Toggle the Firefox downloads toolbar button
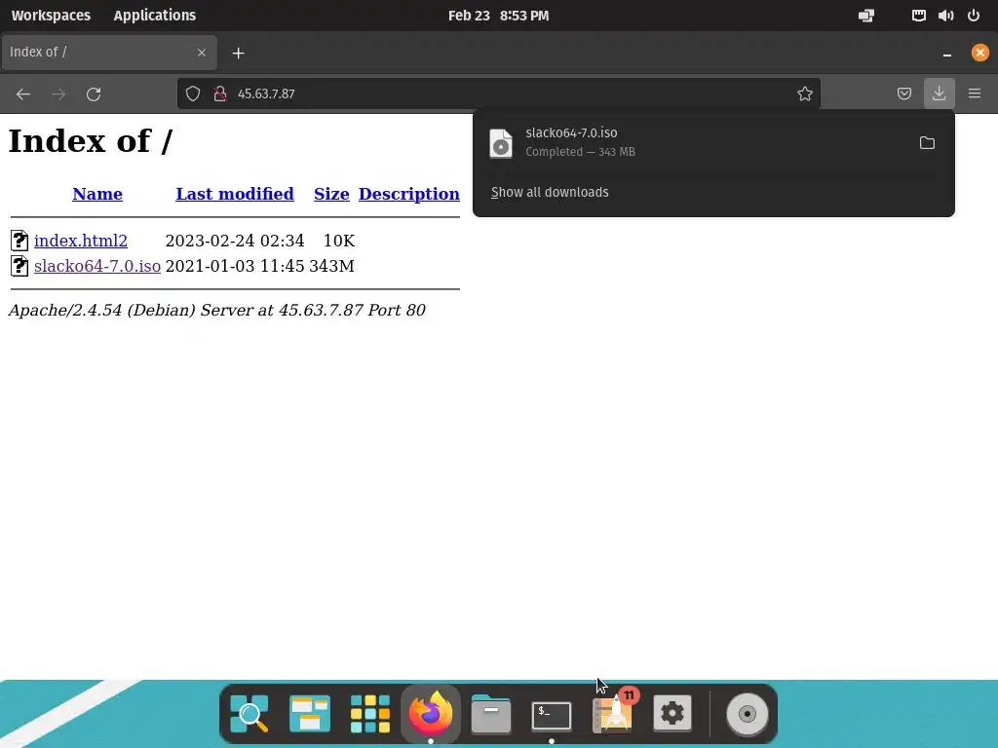The width and height of the screenshot is (998, 748). coord(939,93)
